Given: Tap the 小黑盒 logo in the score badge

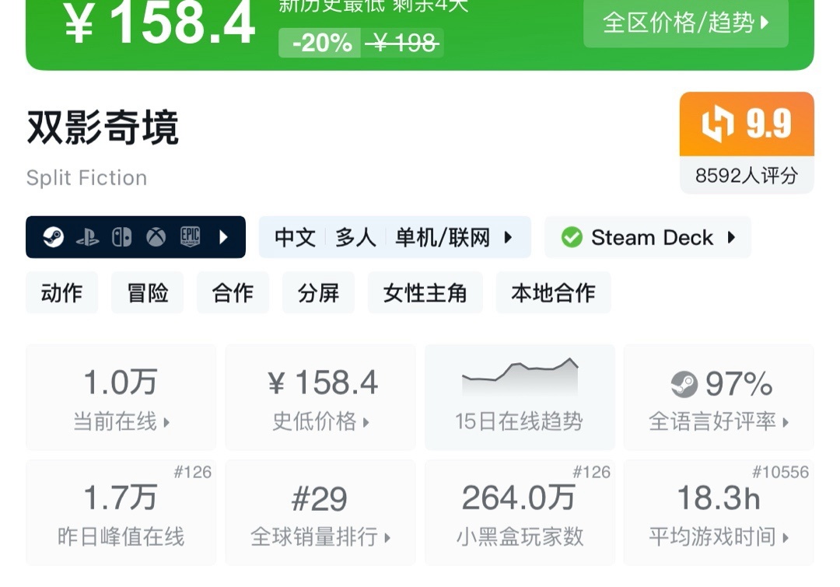Looking at the screenshot, I should coord(718,124).
